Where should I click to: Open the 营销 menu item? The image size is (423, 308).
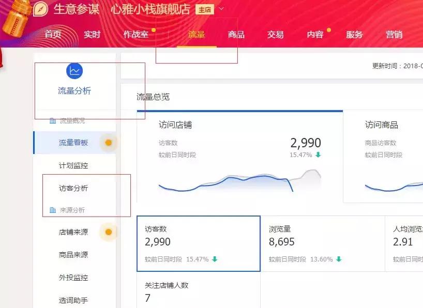point(394,34)
